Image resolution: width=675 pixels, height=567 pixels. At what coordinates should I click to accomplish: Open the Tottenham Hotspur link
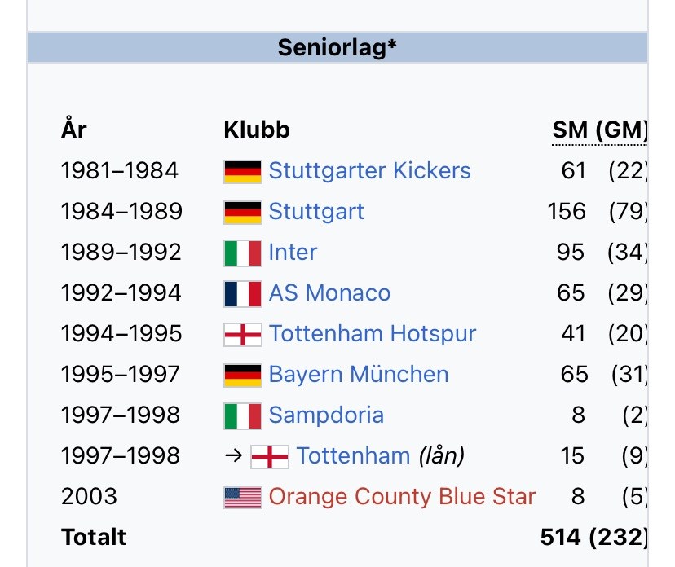372,334
